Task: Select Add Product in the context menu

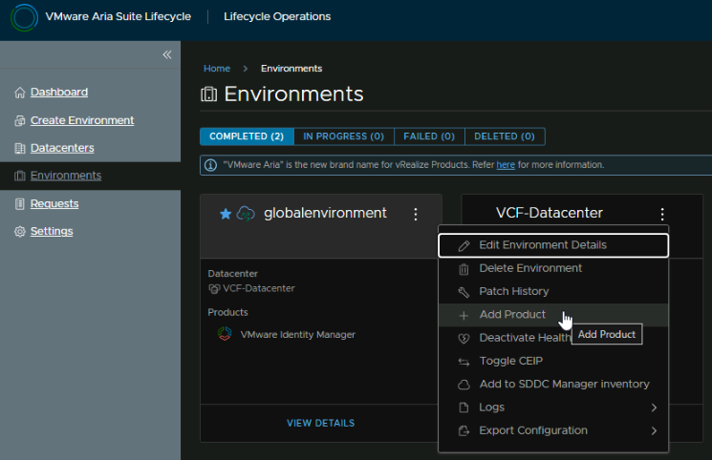Action: pyautogui.click(x=553, y=315)
